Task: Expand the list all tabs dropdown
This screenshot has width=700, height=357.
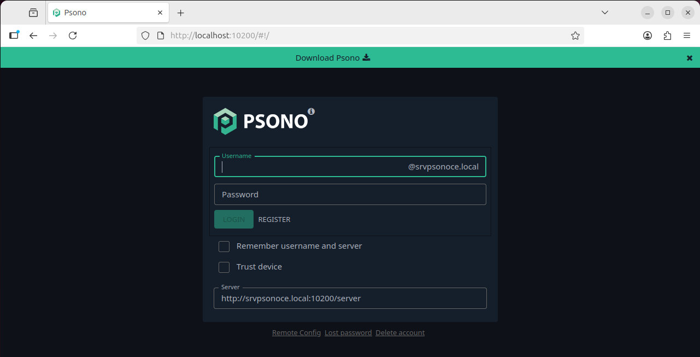Action: point(605,13)
